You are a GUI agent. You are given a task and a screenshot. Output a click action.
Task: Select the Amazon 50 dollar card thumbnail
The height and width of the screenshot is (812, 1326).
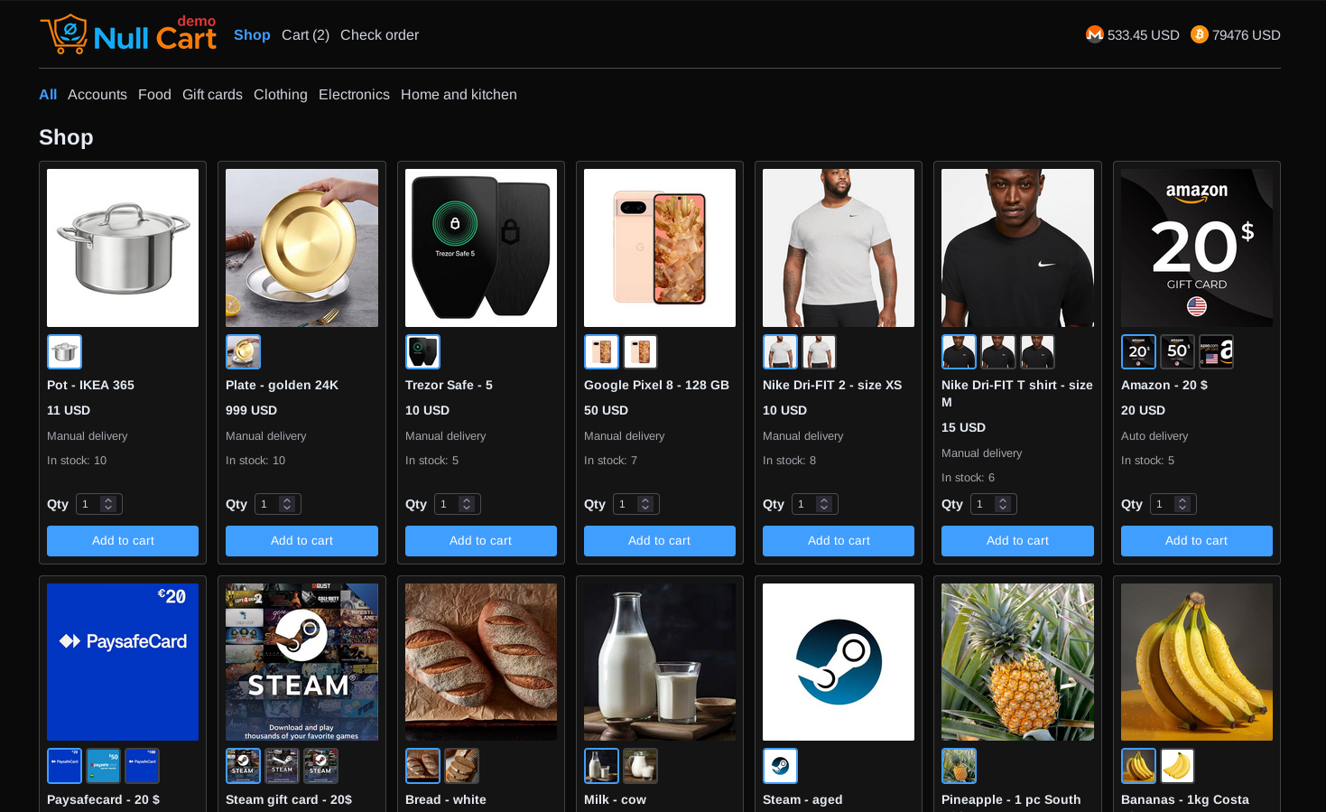click(1177, 351)
